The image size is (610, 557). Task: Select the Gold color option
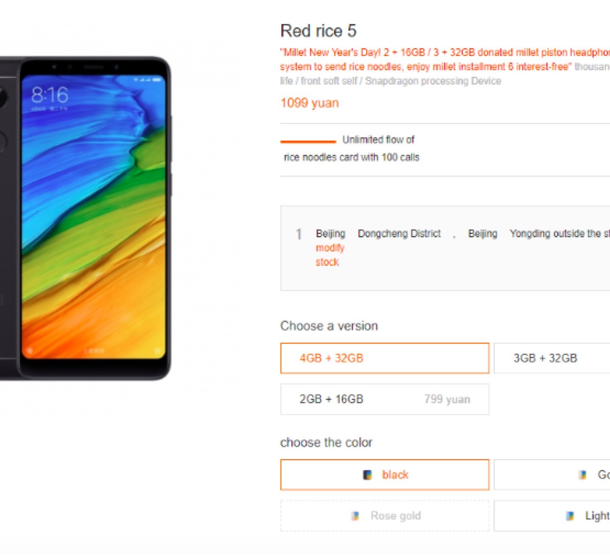pos(552,475)
